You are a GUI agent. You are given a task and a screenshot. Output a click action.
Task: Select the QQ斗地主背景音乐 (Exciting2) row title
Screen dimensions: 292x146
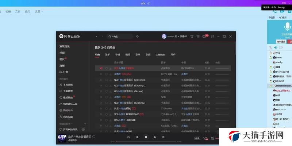point(130,103)
